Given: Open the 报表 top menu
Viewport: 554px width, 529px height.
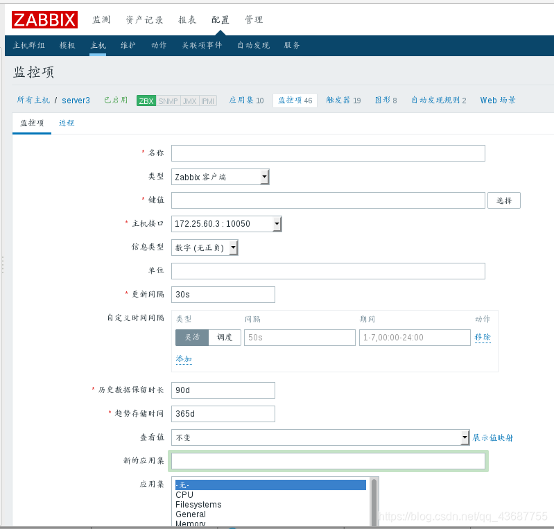Looking at the screenshot, I should pos(187,20).
